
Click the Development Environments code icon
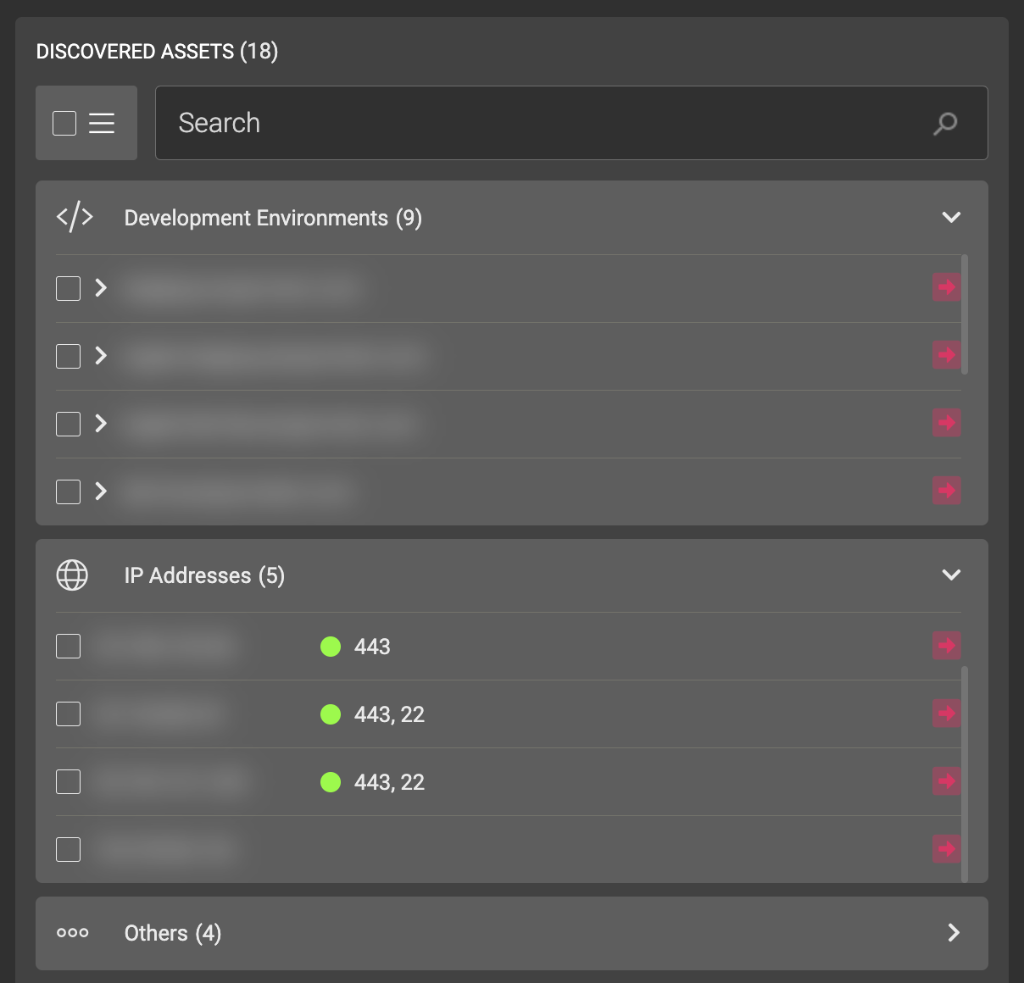point(75,216)
